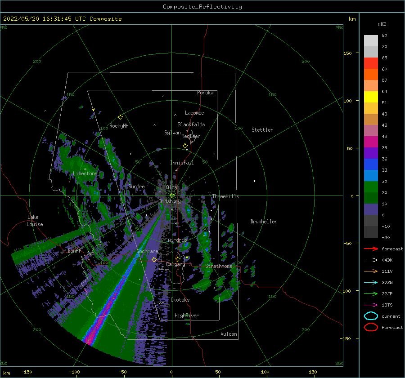Click the orange 111V arrow in legend
This screenshot has width=405, height=378.
tap(371, 271)
